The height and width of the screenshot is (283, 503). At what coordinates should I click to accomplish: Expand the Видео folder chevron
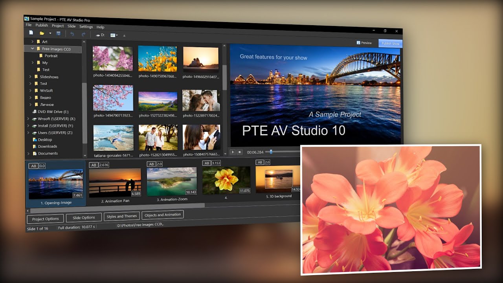(30, 97)
